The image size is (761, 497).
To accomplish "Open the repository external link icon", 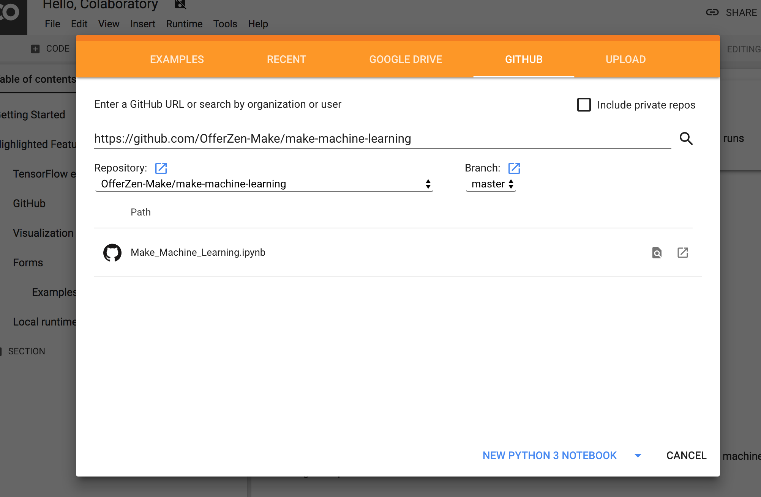I will (161, 168).
